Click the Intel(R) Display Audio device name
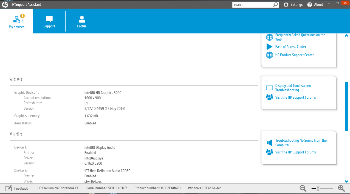The width and height of the screenshot is (350, 194). point(100,147)
